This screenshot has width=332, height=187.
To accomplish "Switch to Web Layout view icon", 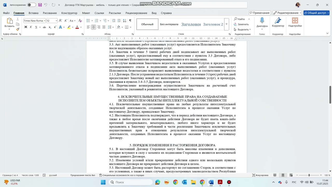I will pos(291,175).
